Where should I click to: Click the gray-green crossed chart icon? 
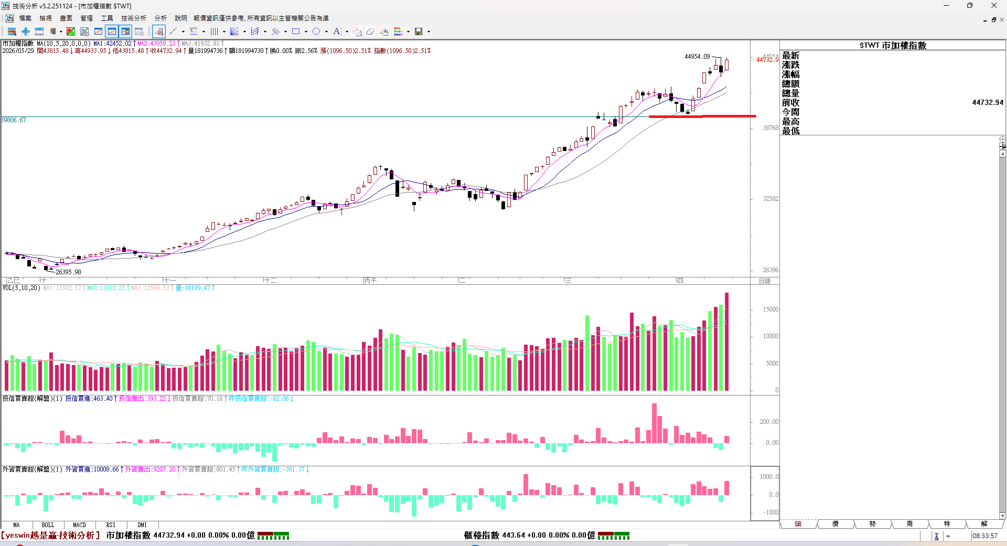[84, 31]
